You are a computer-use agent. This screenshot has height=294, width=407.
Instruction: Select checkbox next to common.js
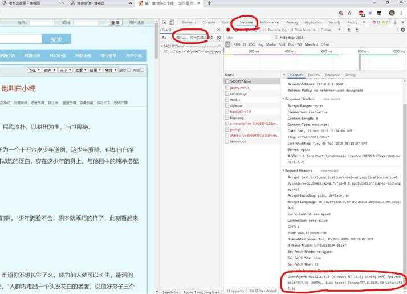tap(227, 93)
